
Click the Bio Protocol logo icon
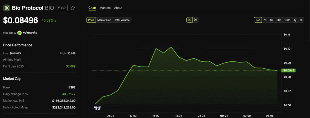(7, 8)
